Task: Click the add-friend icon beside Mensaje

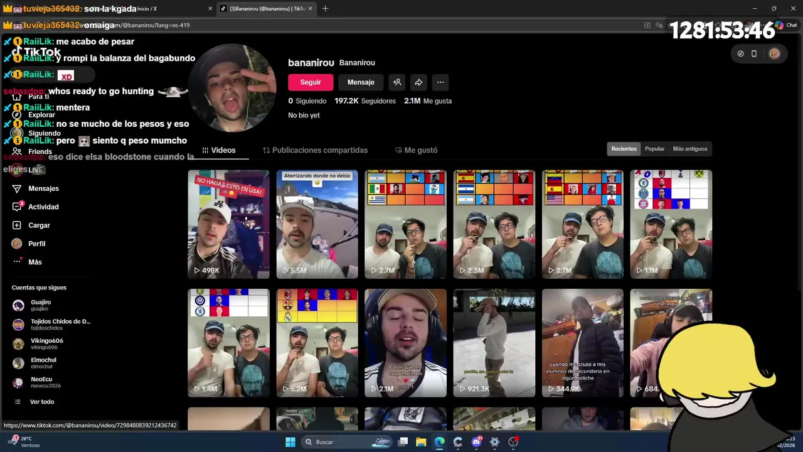Action: 397,82
